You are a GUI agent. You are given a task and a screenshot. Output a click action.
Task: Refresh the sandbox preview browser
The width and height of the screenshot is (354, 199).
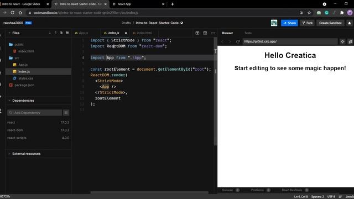(x=238, y=41)
